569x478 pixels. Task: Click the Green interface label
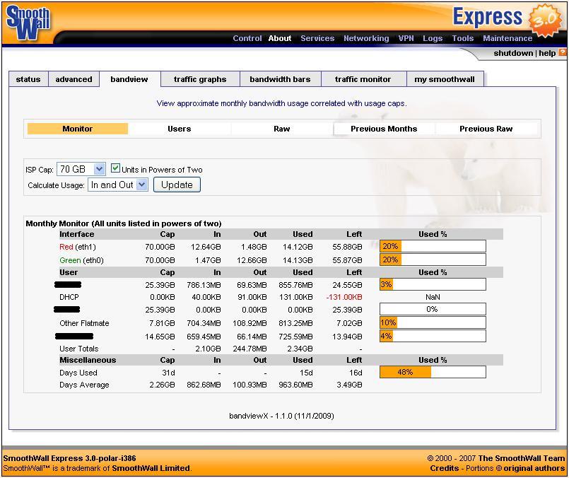(x=70, y=260)
